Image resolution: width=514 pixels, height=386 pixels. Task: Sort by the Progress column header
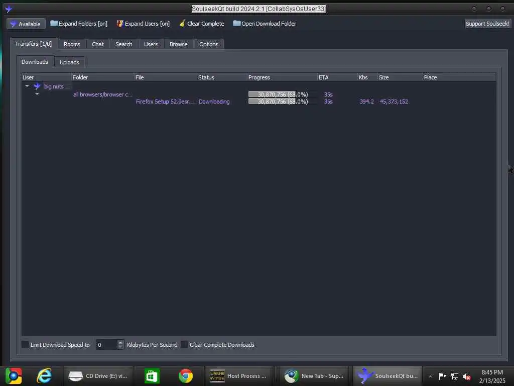pyautogui.click(x=283, y=77)
